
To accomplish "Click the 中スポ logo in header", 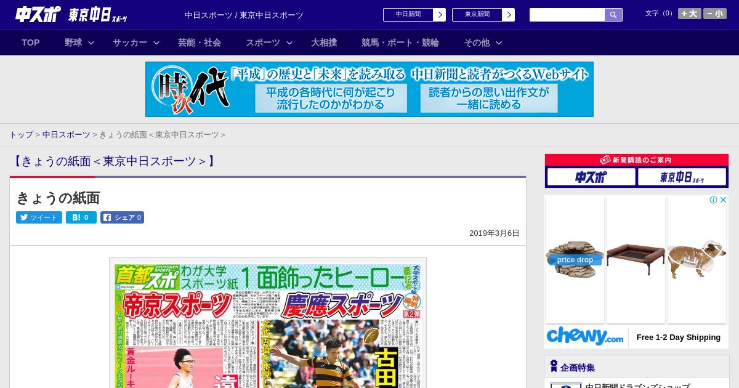I will pos(38,14).
